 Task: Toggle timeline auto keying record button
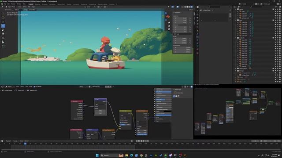[132, 141]
